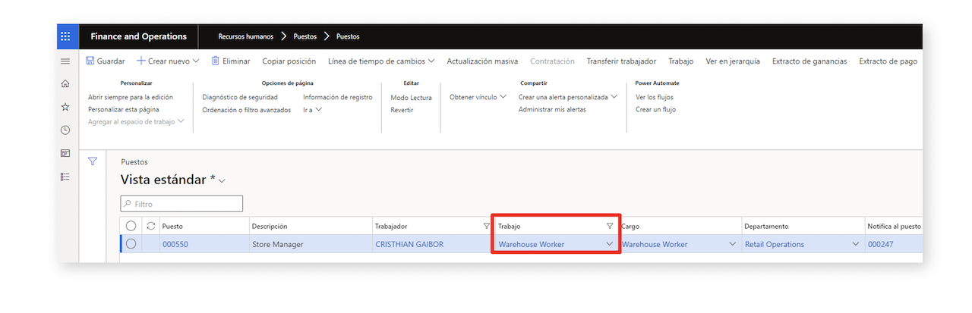The height and width of the screenshot is (313, 972).
Task: Open Favorites star icon in sidebar
Action: (65, 107)
